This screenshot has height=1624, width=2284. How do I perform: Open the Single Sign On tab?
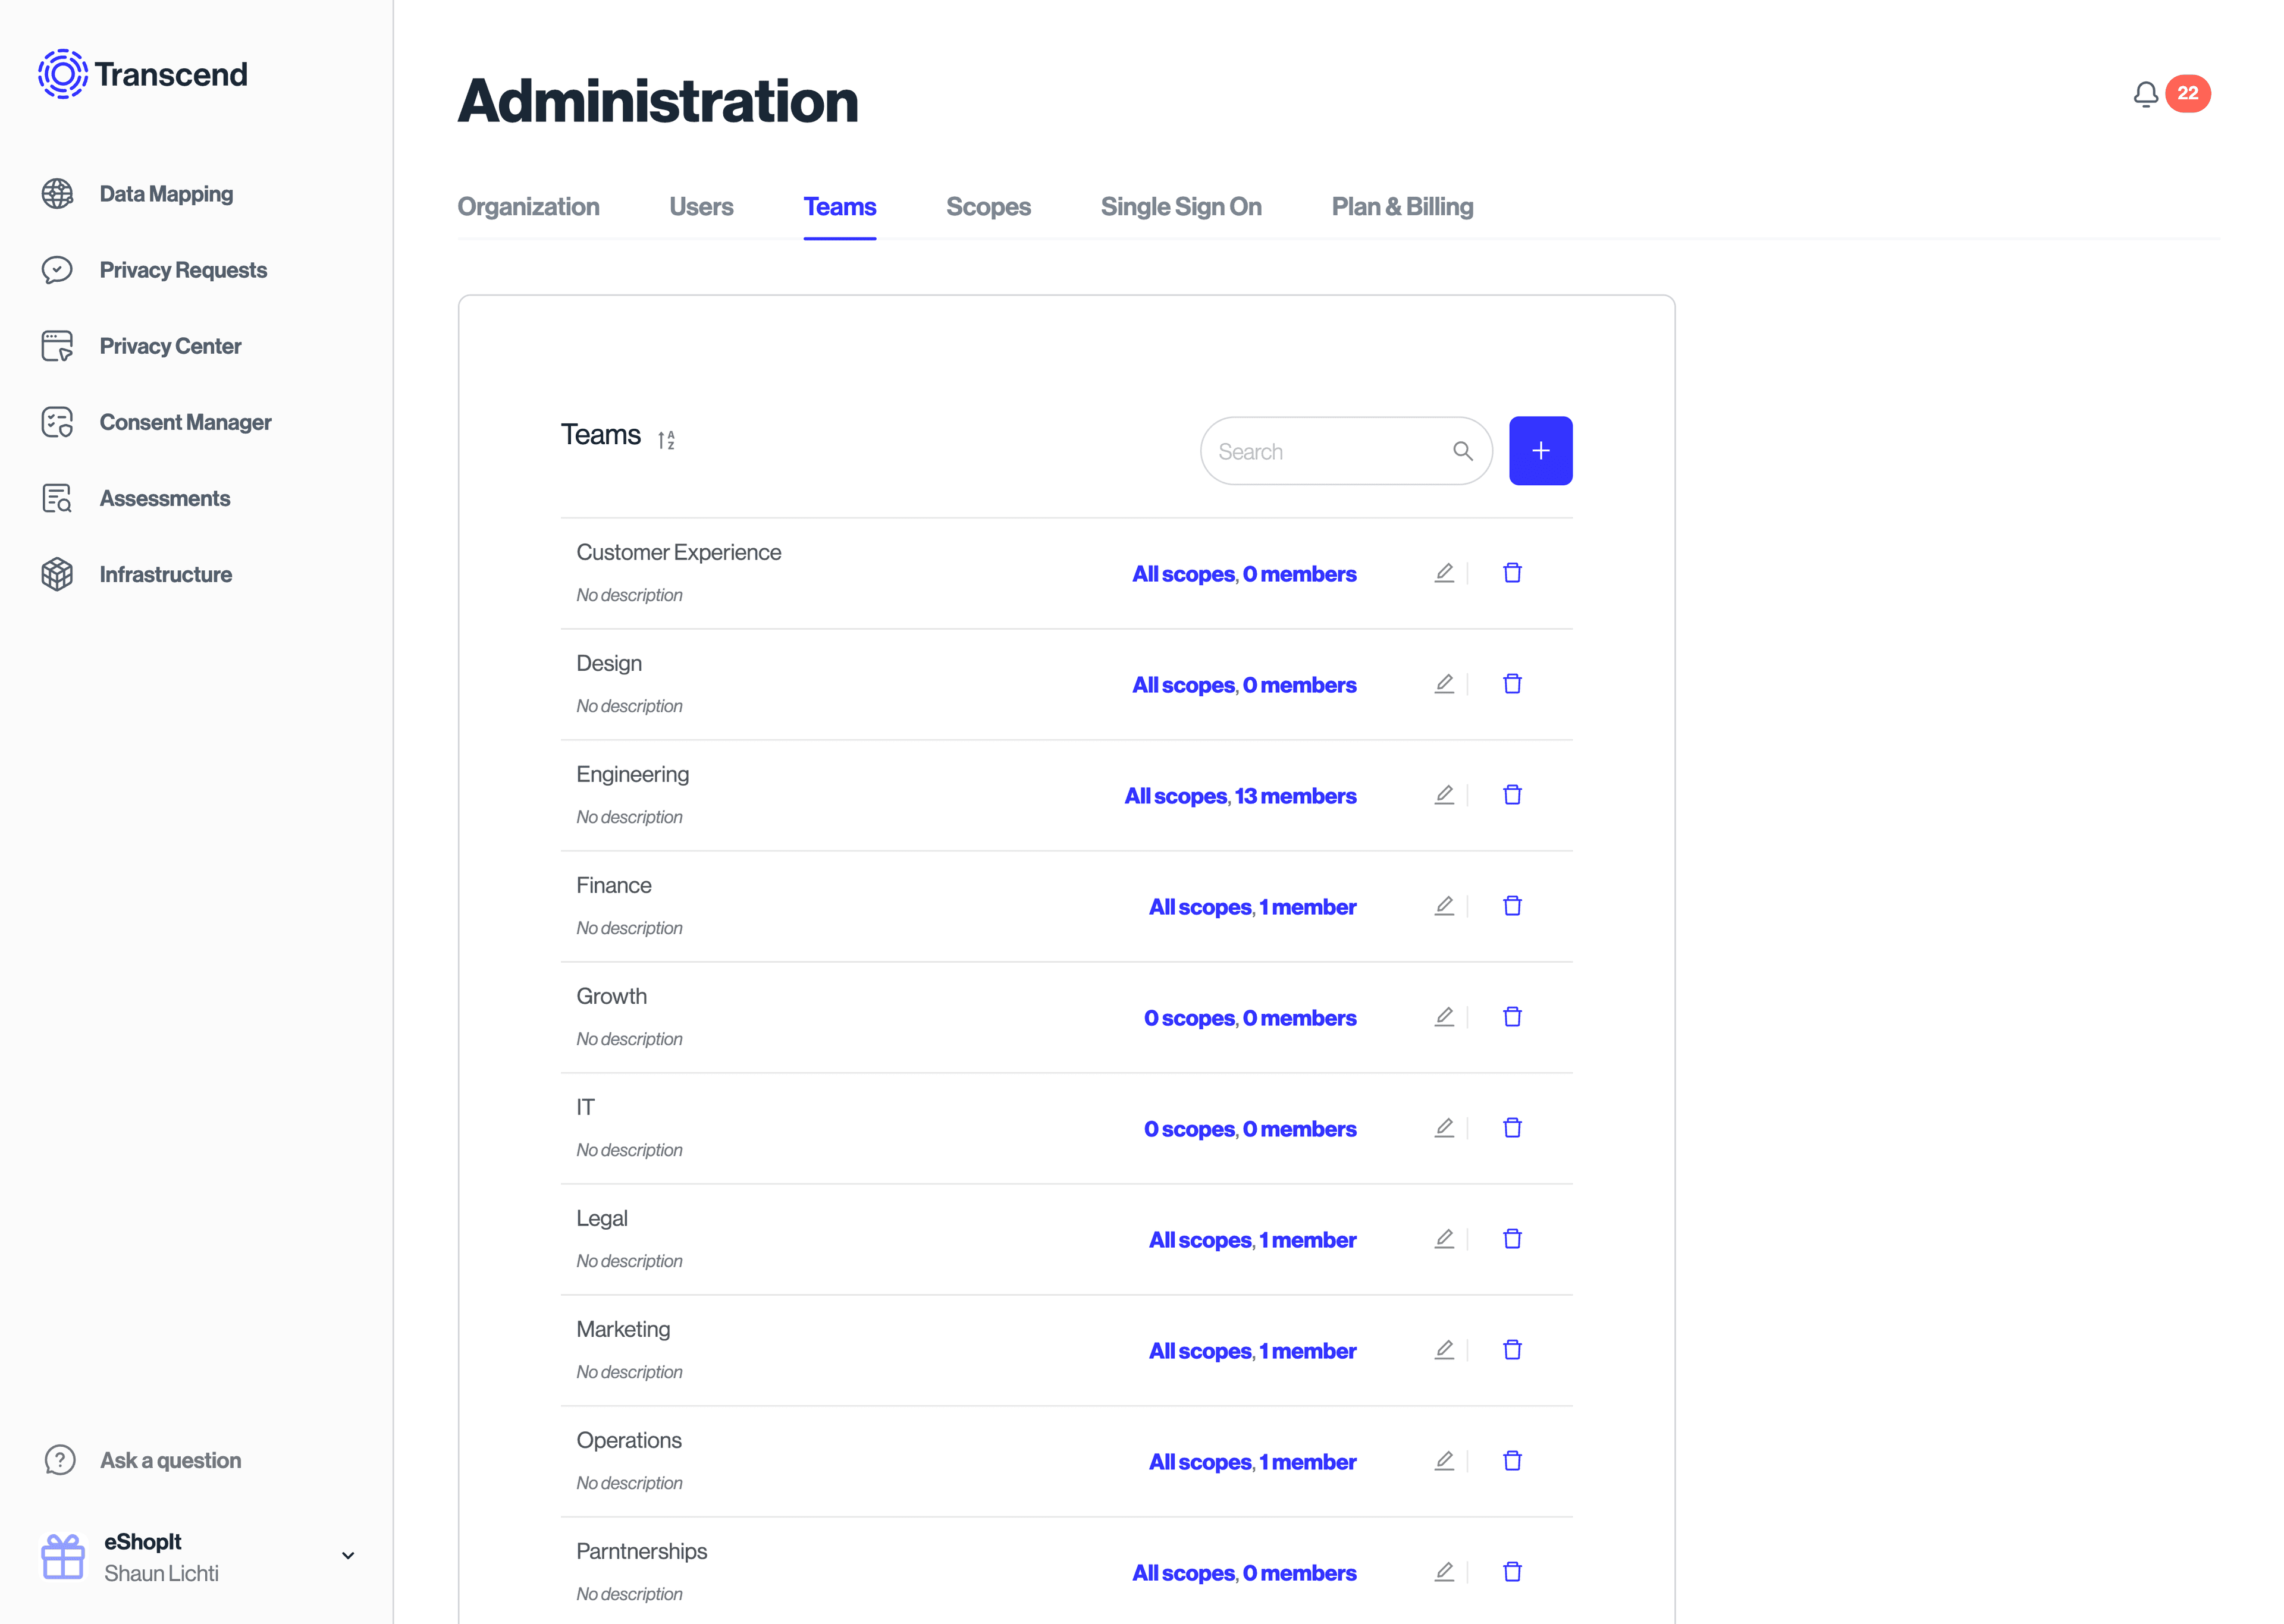click(1181, 207)
